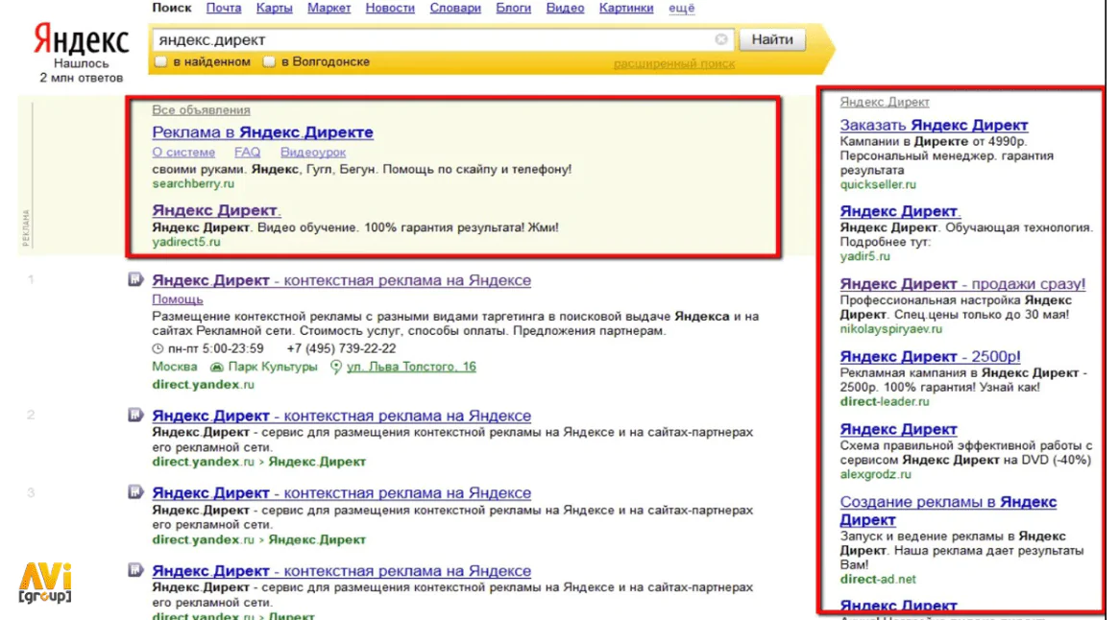Image resolution: width=1119 pixels, height=620 pixels.
Task: Click the 'Помощь' link under the first result
Action: (177, 299)
